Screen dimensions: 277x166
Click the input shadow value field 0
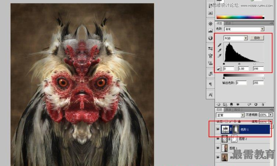[x=229, y=68]
